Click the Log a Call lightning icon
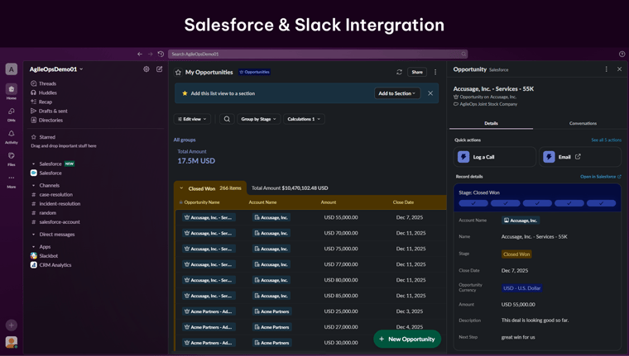The height and width of the screenshot is (356, 629). click(463, 157)
